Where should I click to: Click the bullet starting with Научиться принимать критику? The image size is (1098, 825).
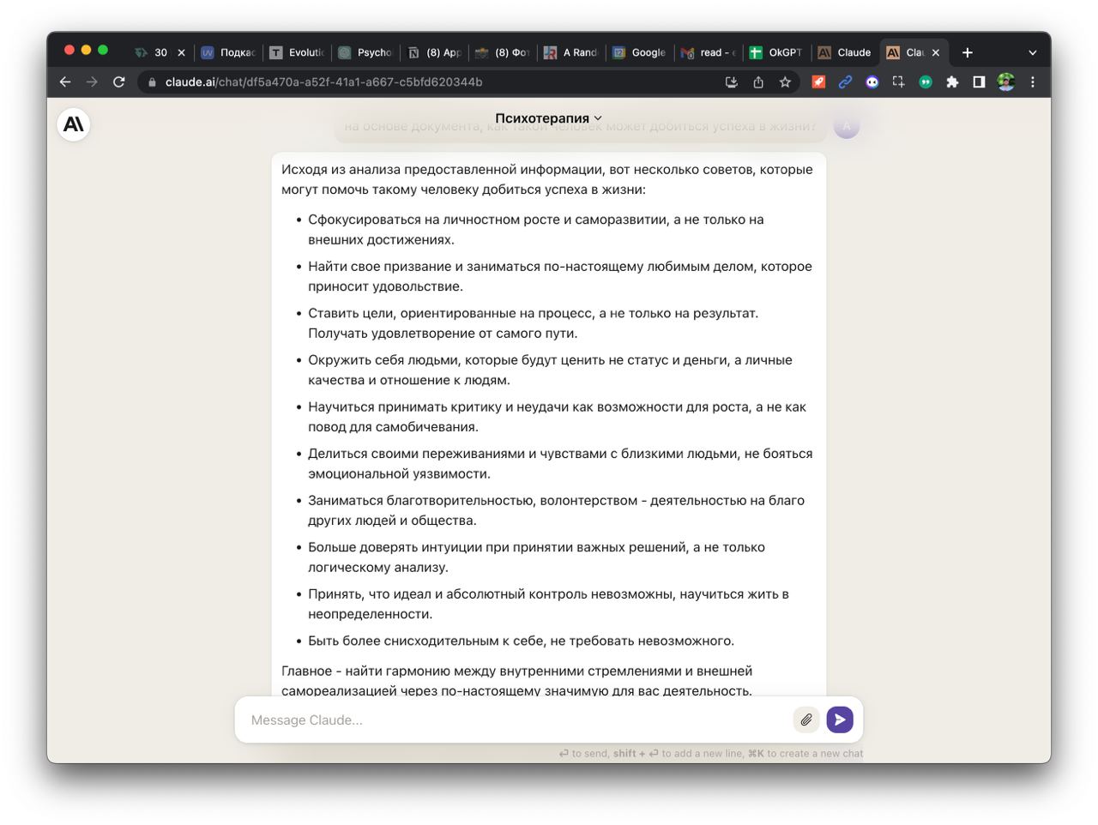pyautogui.click(x=558, y=417)
